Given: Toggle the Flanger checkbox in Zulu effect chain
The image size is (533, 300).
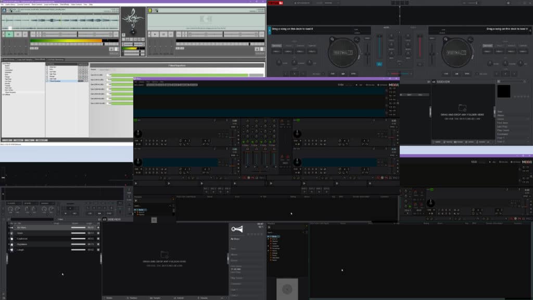Looking at the screenshot, I should pyautogui.click(x=47, y=76).
